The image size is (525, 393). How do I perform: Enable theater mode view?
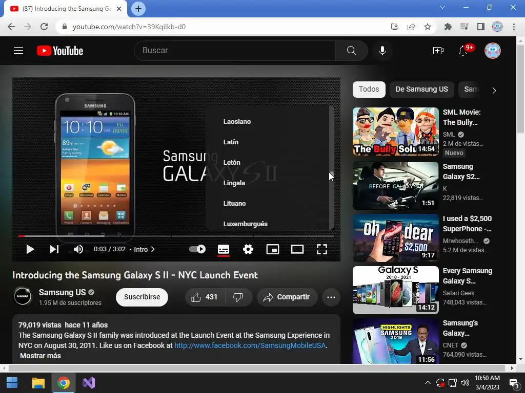coord(297,249)
